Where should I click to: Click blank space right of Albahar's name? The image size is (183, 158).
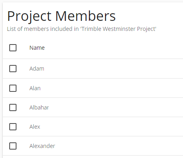tap(116, 107)
